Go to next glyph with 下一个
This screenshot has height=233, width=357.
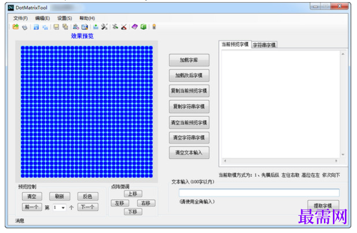click(x=88, y=207)
